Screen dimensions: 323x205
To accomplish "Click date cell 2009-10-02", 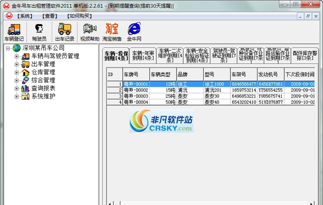I will (x=299, y=102).
